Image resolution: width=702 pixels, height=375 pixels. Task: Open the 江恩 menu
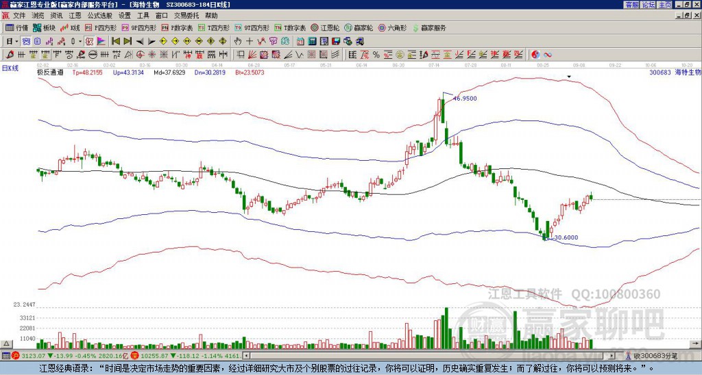[75, 16]
